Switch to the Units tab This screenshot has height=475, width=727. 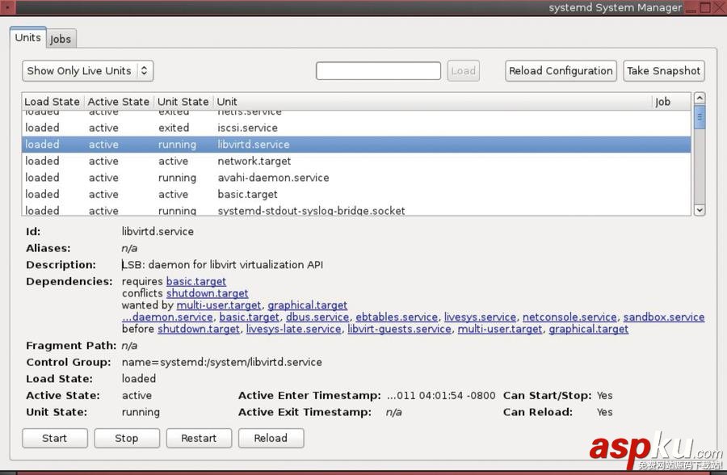pyautogui.click(x=27, y=38)
